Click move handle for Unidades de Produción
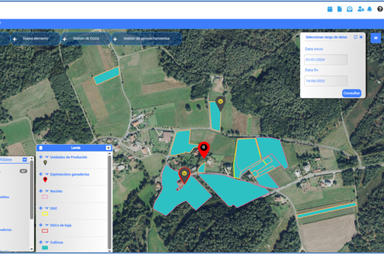 point(41,157)
